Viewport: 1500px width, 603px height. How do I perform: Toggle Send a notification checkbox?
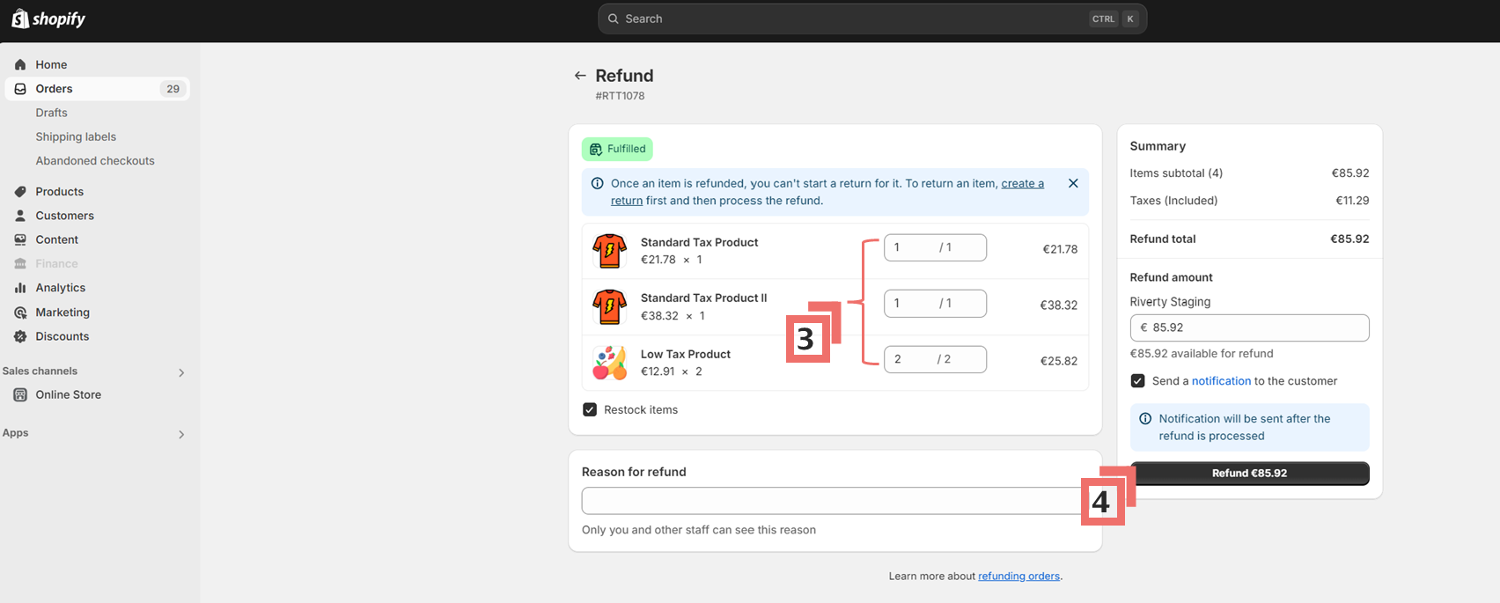[x=1137, y=381]
